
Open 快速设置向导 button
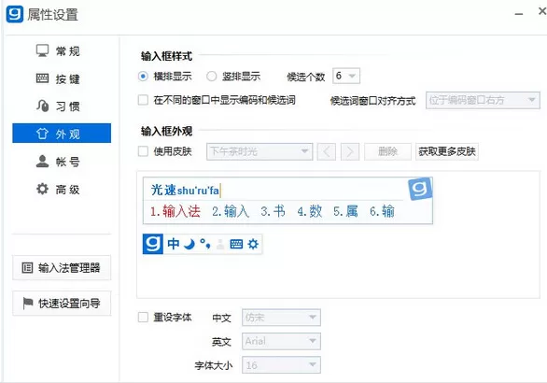[62, 303]
